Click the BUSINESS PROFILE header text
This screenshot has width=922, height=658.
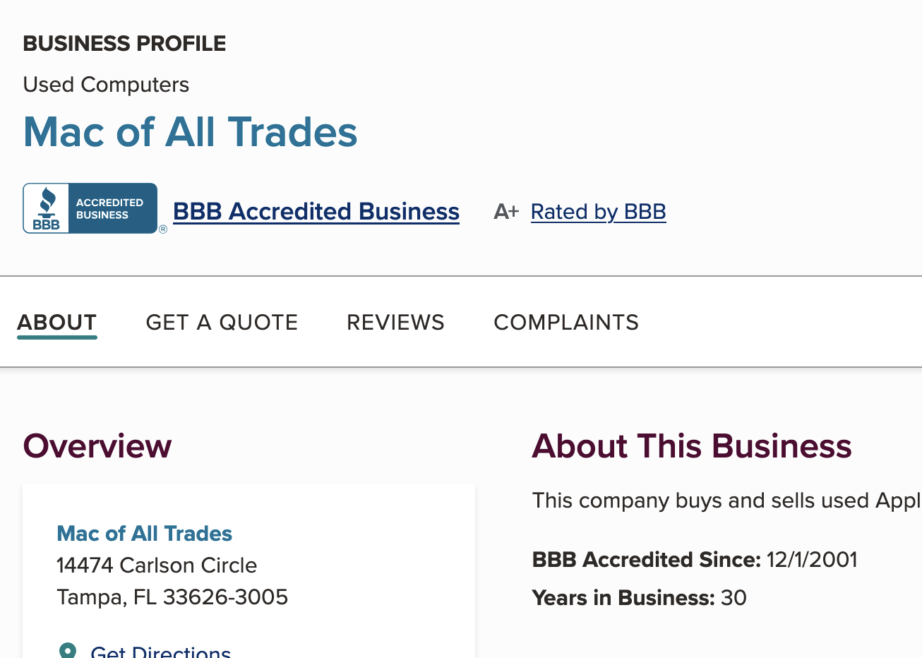point(124,43)
